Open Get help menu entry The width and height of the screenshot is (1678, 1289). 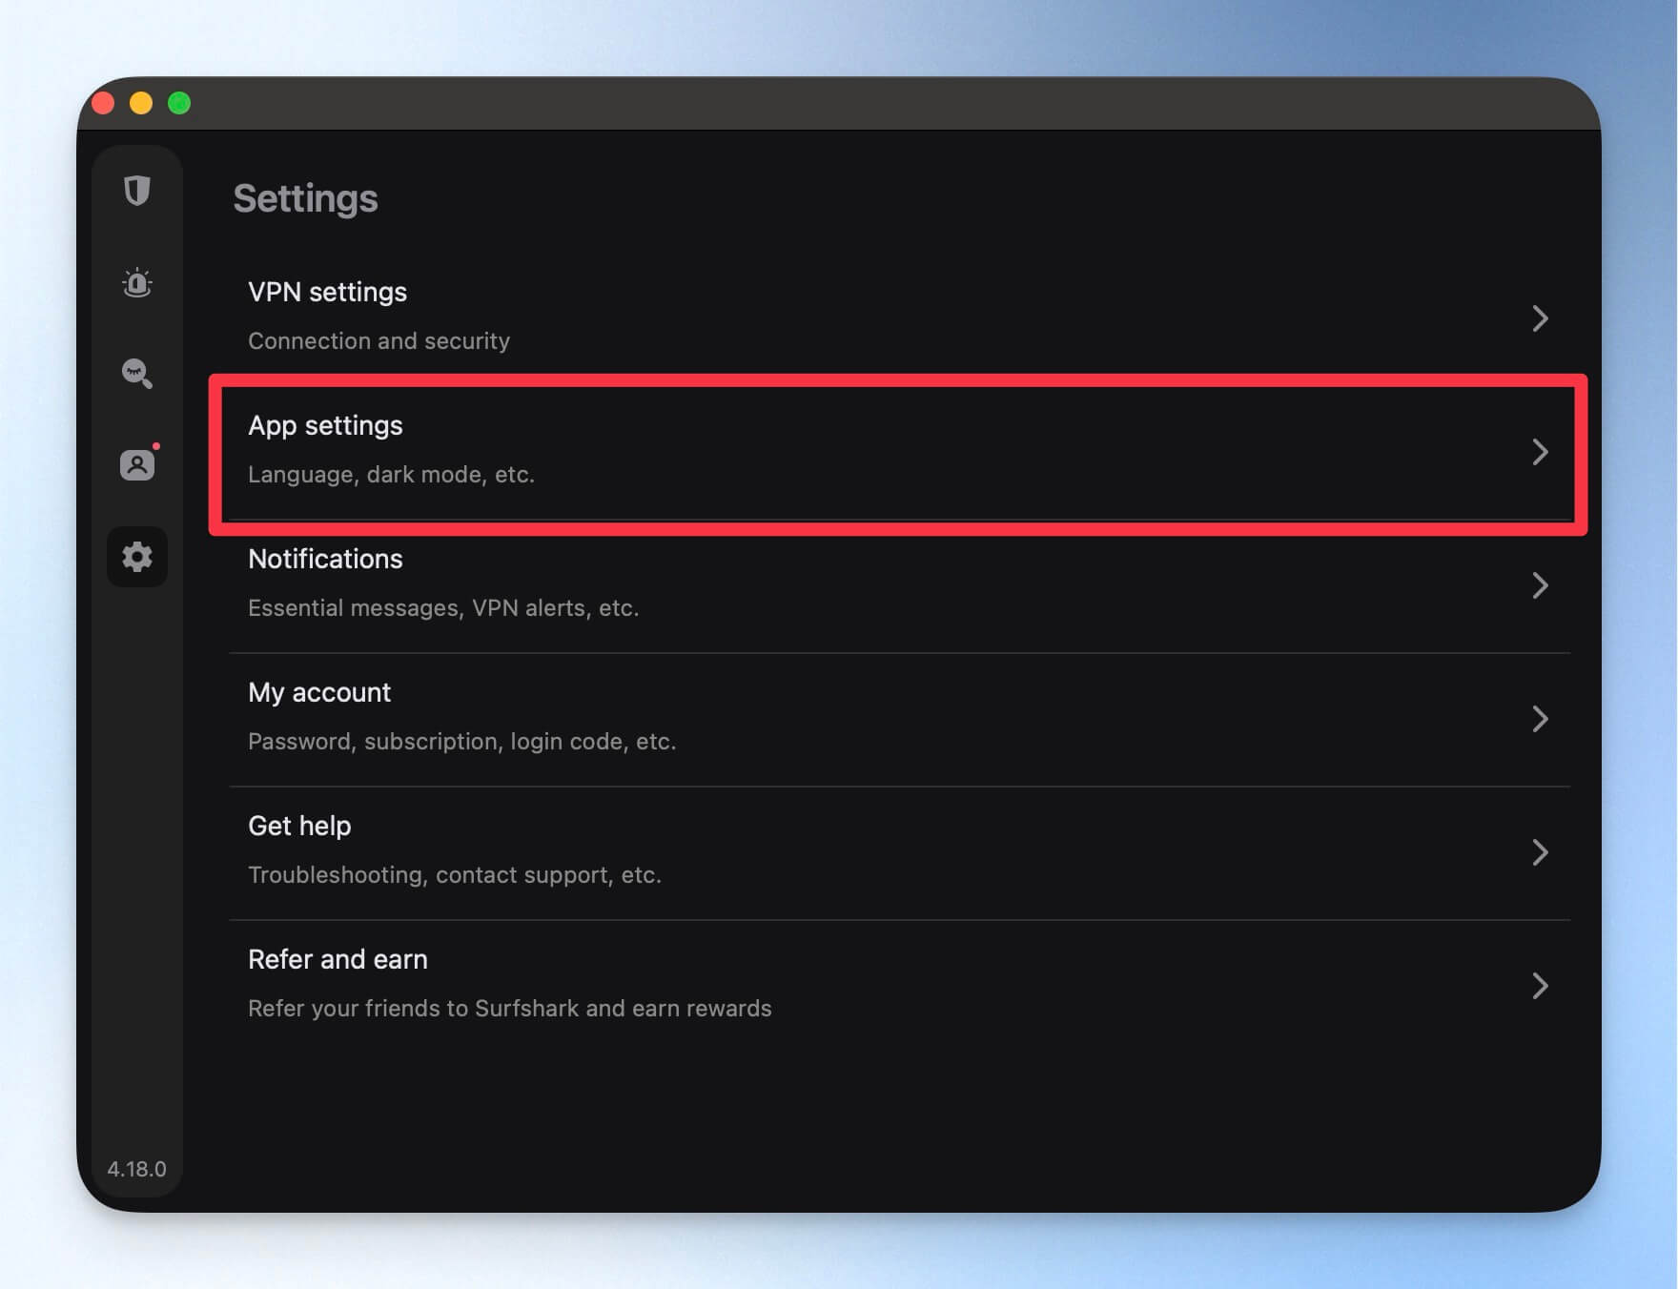point(899,852)
